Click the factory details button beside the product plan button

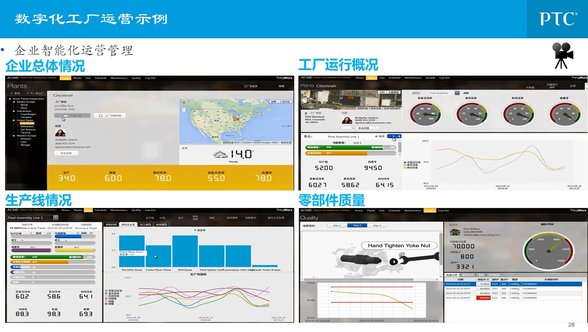(x=110, y=116)
